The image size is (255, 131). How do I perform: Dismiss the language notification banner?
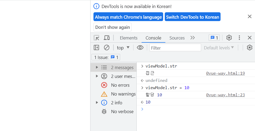(250, 17)
